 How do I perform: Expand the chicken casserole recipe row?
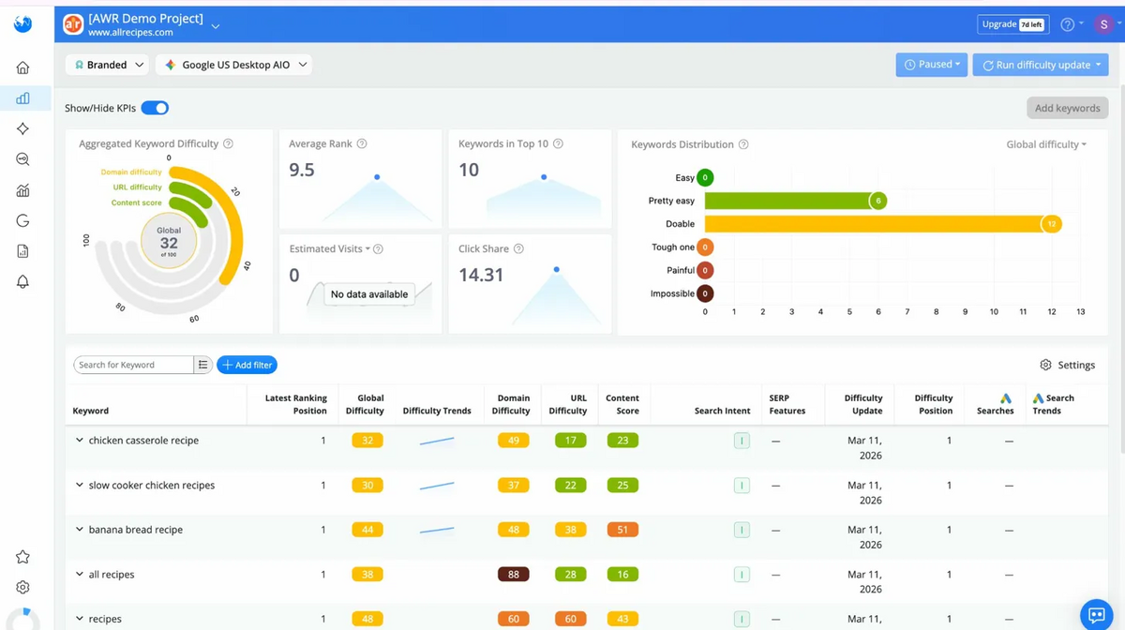tap(80, 440)
